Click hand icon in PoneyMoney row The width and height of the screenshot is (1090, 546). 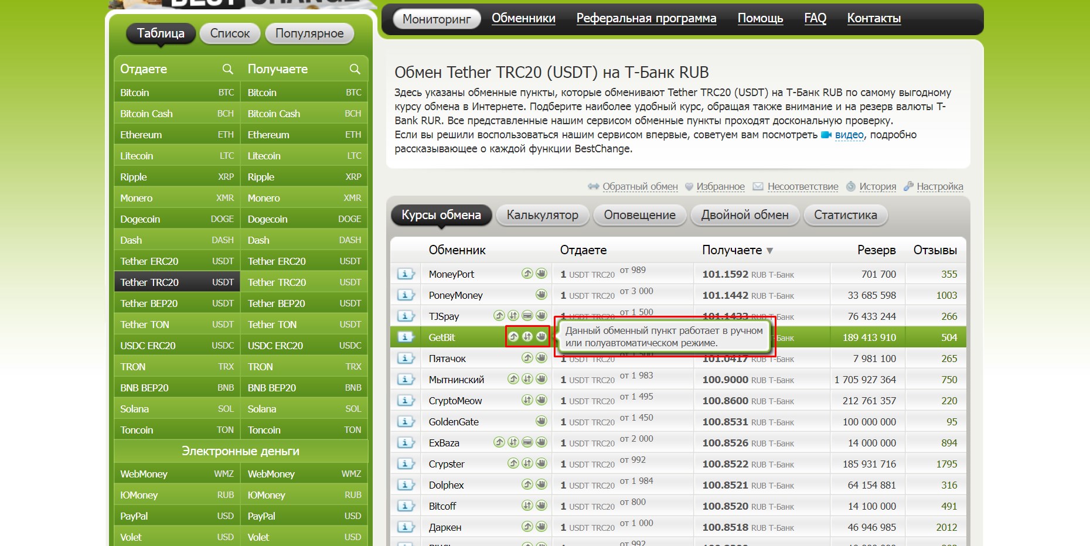pos(541,294)
